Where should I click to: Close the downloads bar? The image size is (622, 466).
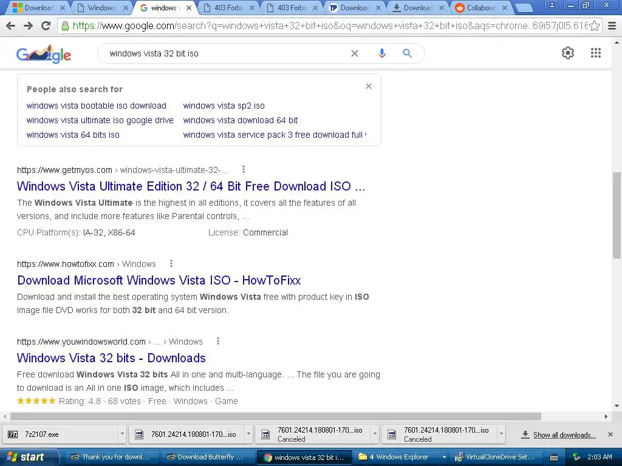point(610,434)
